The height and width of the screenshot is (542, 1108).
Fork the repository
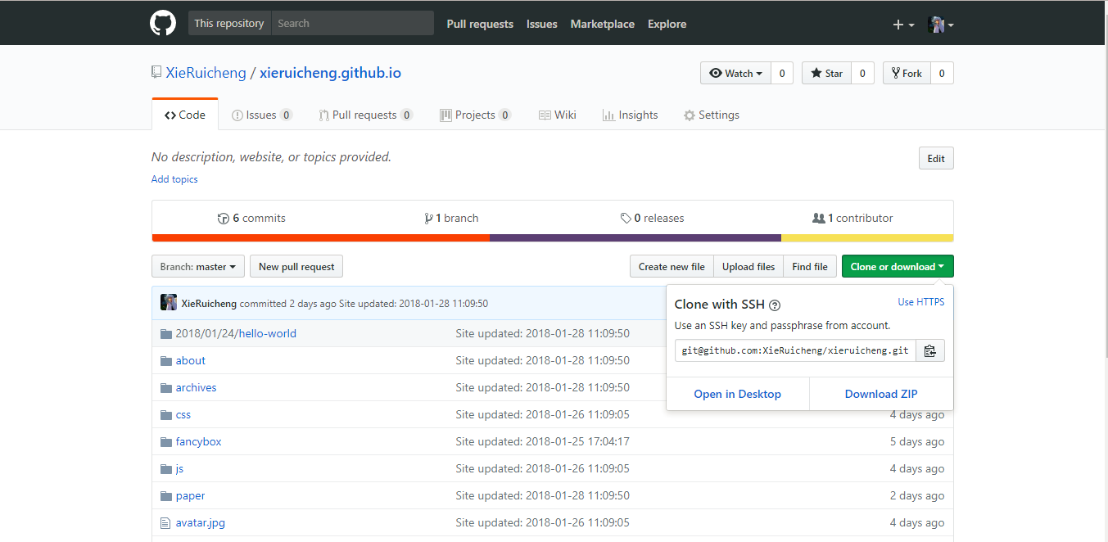click(907, 74)
